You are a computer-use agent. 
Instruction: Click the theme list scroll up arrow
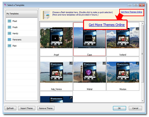coord(143,24)
